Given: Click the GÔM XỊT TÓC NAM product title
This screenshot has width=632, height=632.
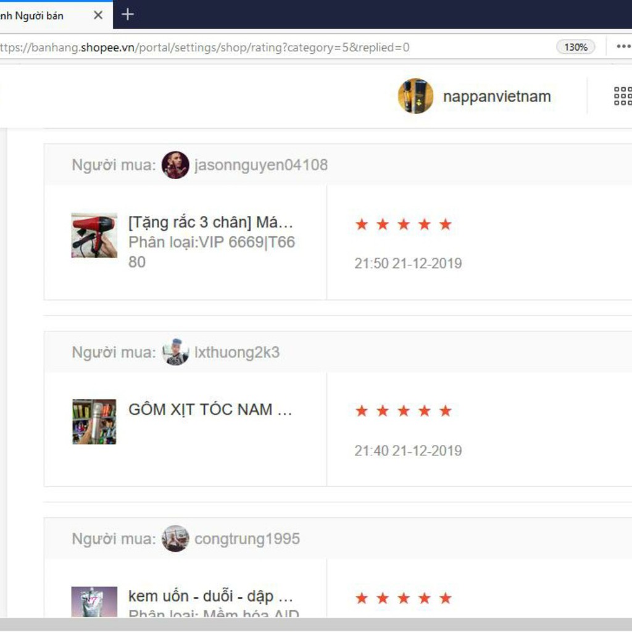Looking at the screenshot, I should pyautogui.click(x=210, y=409).
